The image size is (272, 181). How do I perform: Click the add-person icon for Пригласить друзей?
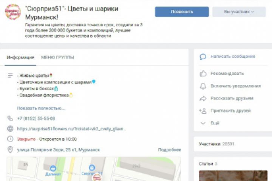pyautogui.click(x=203, y=111)
